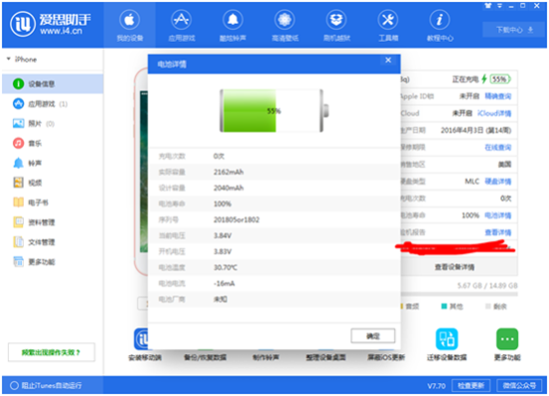Open the 酷炫铃声 bell icon in the top bar

tap(233, 20)
